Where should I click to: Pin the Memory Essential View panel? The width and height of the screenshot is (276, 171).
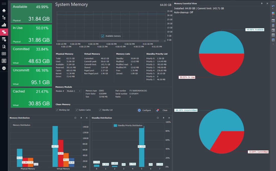point(262,3)
